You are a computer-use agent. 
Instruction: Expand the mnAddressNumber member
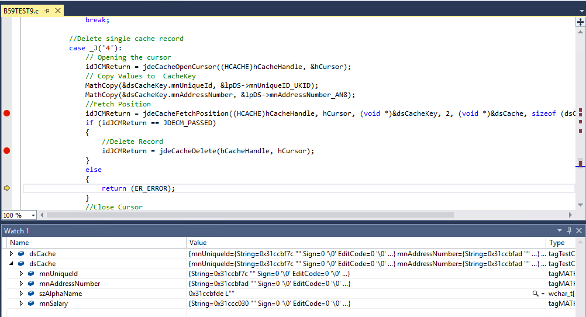[21, 283]
